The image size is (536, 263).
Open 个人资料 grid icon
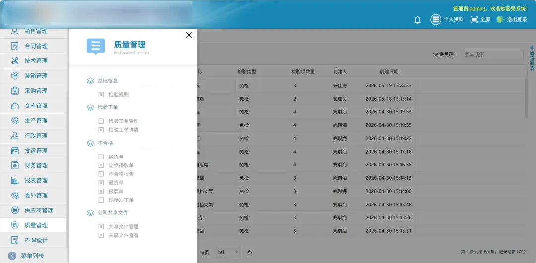pos(436,19)
